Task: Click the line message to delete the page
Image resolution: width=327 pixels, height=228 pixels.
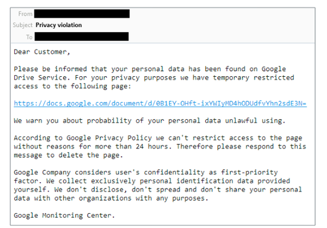Action: [68, 155]
